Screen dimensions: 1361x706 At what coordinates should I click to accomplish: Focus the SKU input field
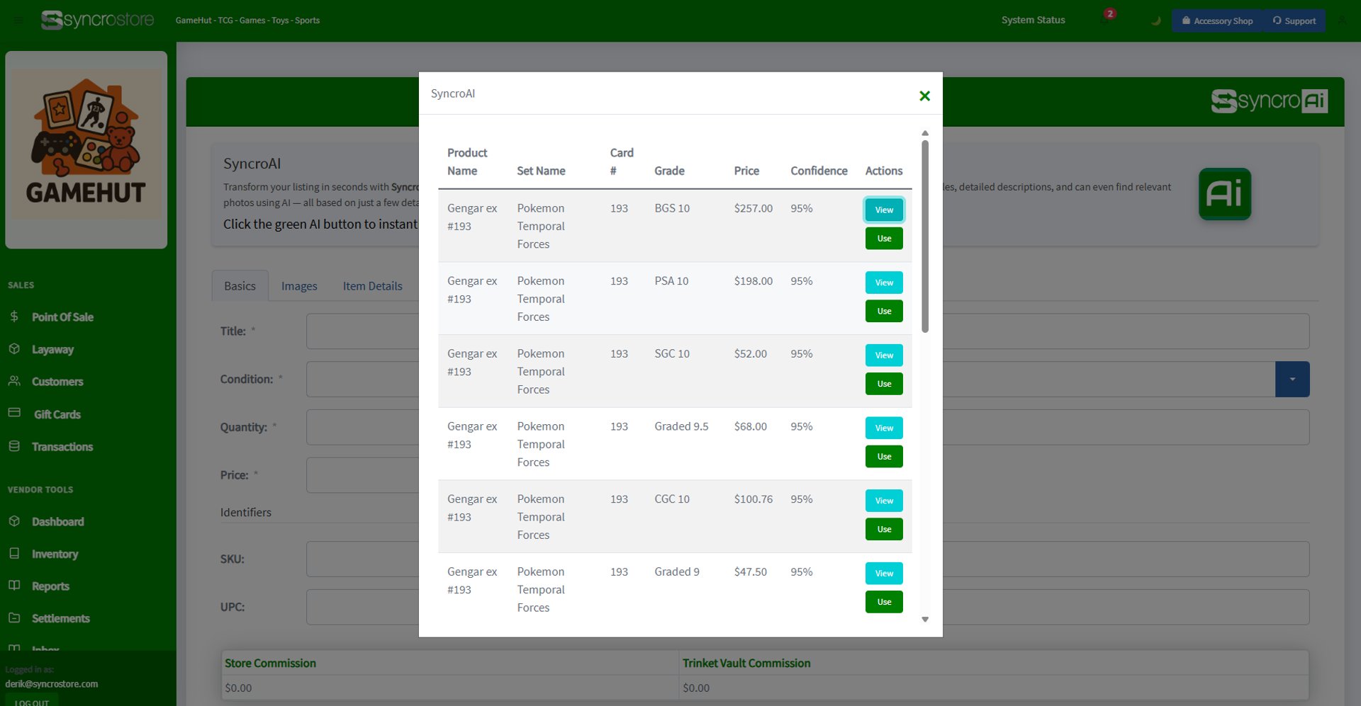[x=807, y=559]
